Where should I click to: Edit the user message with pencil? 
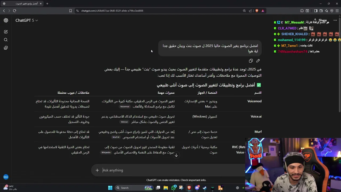(258, 61)
